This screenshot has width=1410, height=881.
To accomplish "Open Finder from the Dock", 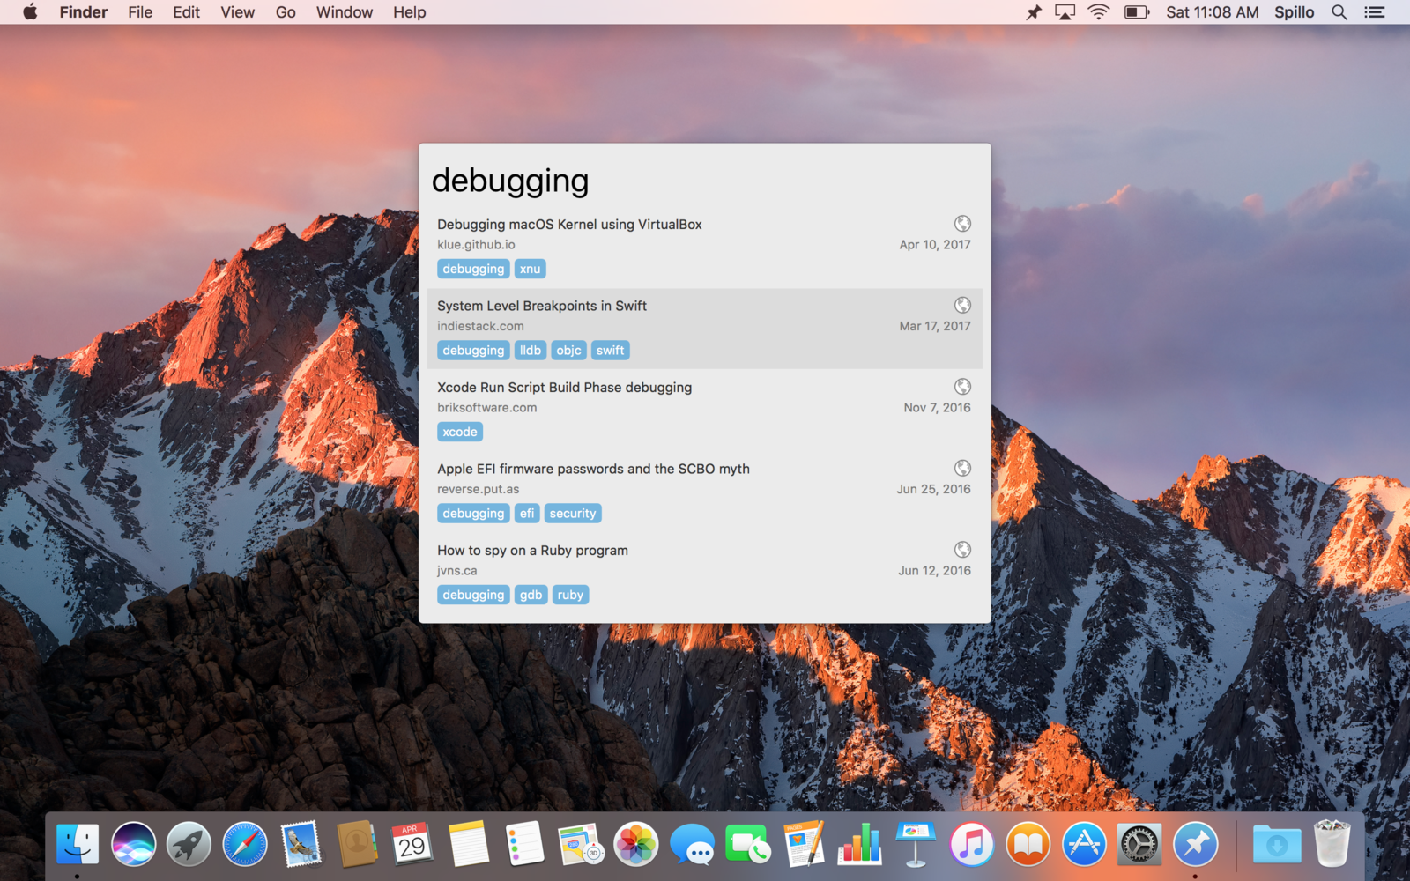I will point(78,845).
